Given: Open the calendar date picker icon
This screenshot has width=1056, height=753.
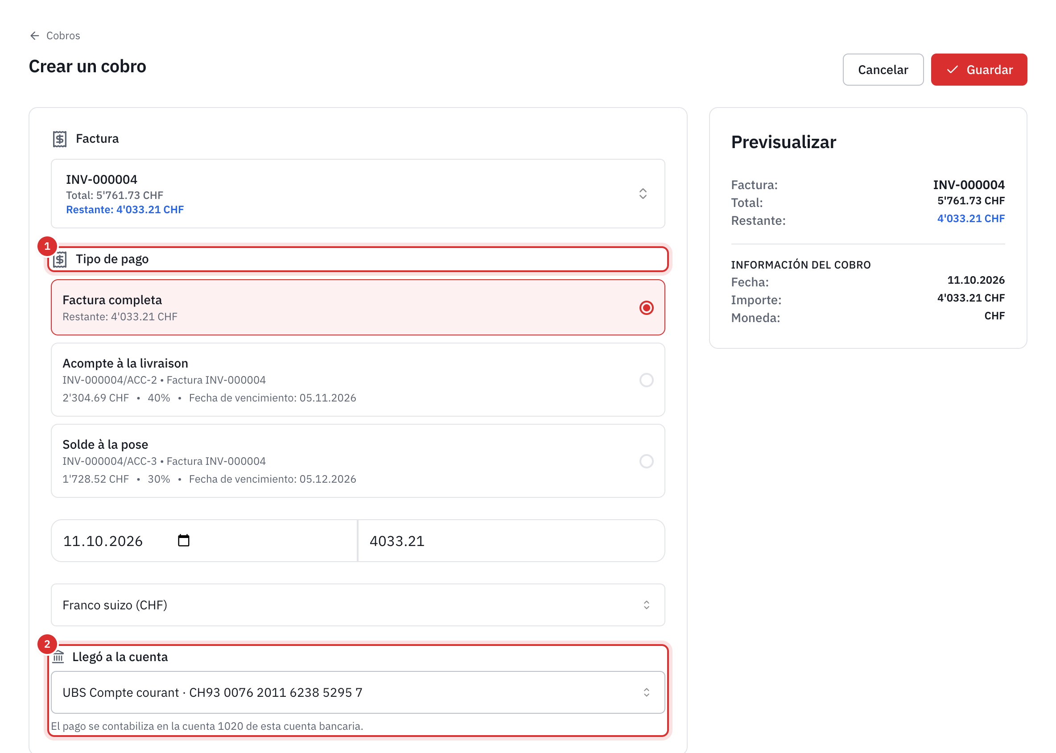Looking at the screenshot, I should click(184, 541).
